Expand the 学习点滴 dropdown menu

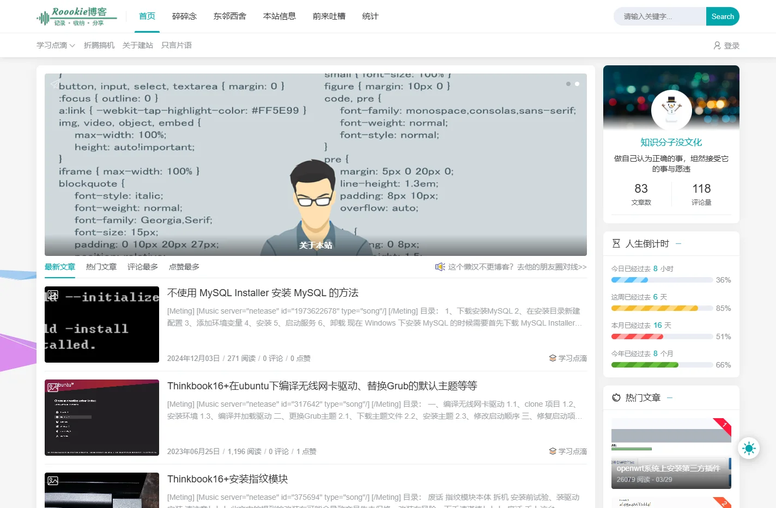[x=56, y=45]
